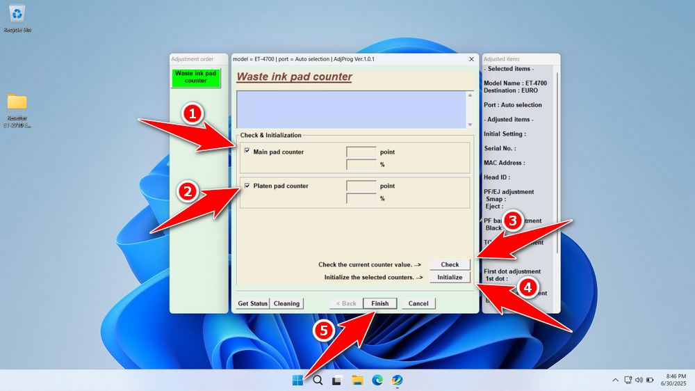Open taskbar Search
Image resolution: width=695 pixels, height=391 pixels.
[318, 381]
